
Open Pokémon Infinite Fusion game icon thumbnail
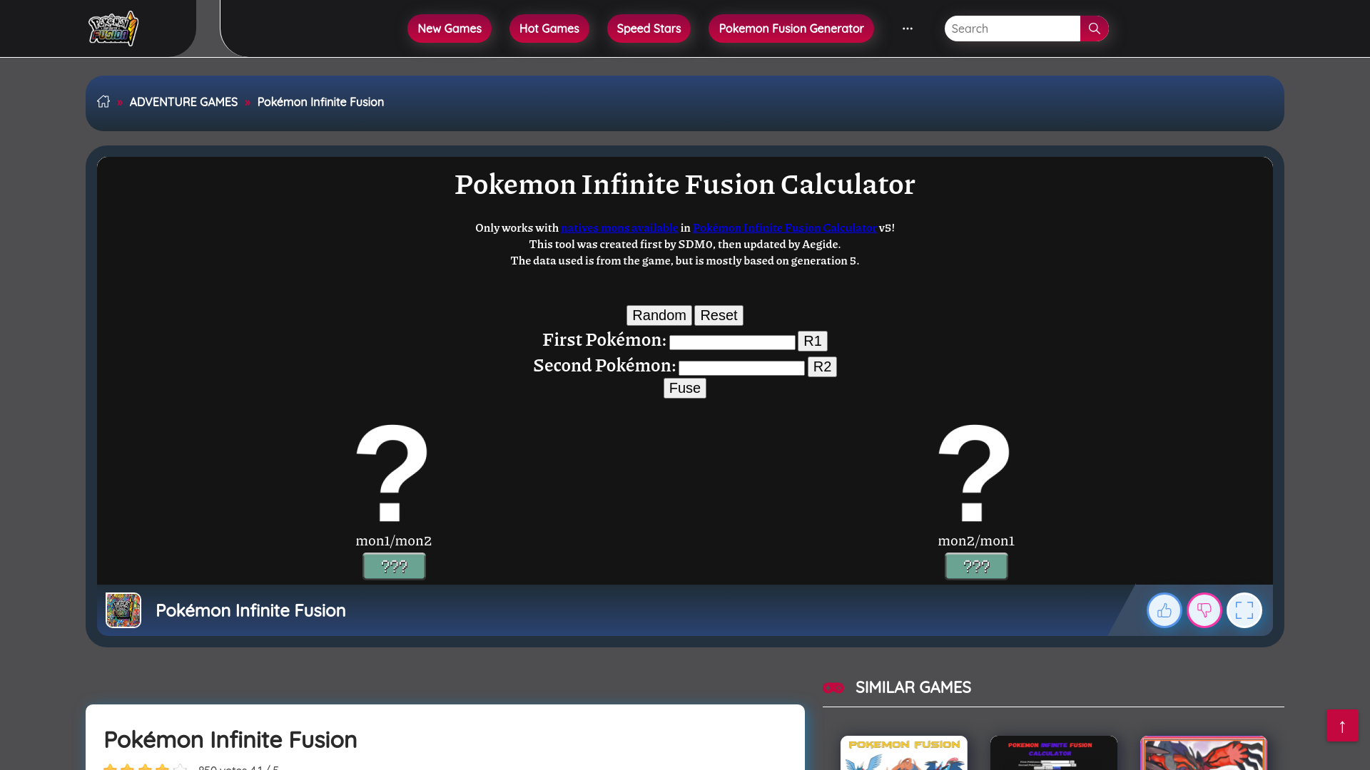coord(123,610)
